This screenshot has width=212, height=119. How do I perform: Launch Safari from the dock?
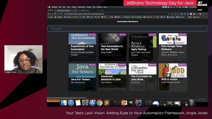pos(71,103)
